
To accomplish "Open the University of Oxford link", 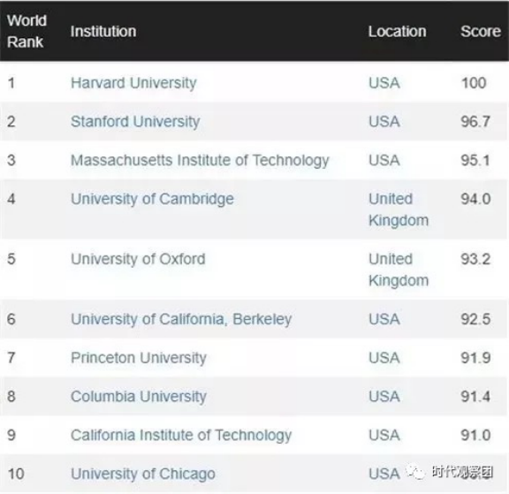I will (x=138, y=259).
